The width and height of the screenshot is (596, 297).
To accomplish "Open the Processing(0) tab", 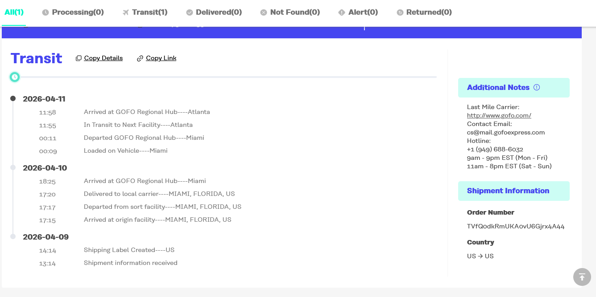I will point(73,12).
